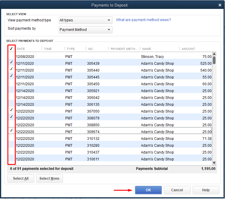Click the checkmark column header icon
Screen dimensions: 225x199
(11, 49)
